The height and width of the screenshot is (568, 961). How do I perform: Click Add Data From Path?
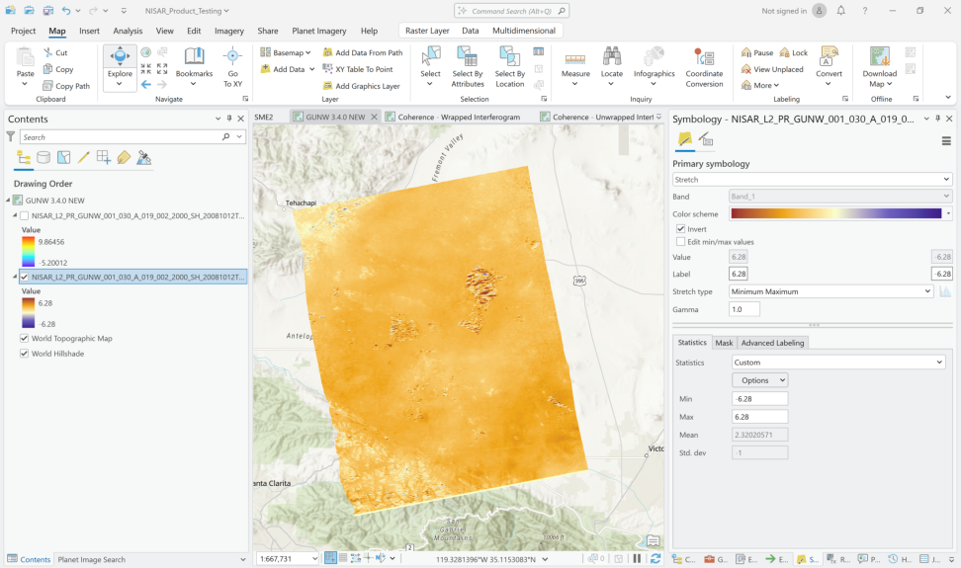pos(363,52)
